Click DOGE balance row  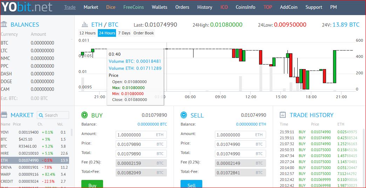(x=28, y=81)
